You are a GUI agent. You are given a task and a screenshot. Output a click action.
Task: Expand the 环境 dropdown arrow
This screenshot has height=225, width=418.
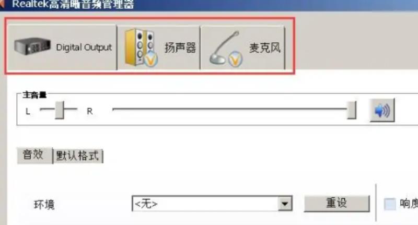pyautogui.click(x=285, y=204)
